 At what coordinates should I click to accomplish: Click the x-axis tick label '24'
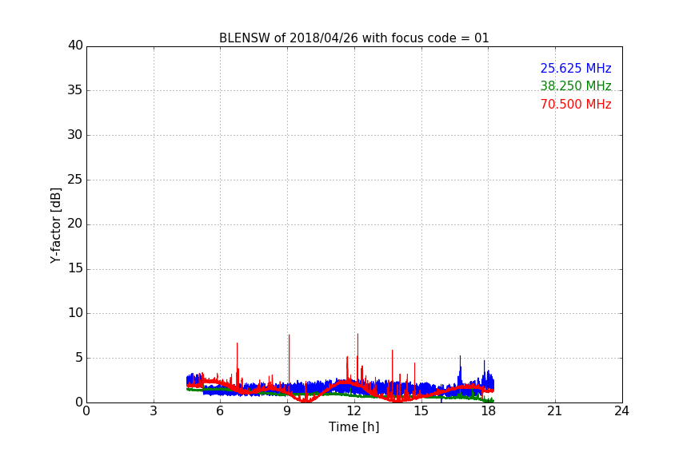[621, 411]
